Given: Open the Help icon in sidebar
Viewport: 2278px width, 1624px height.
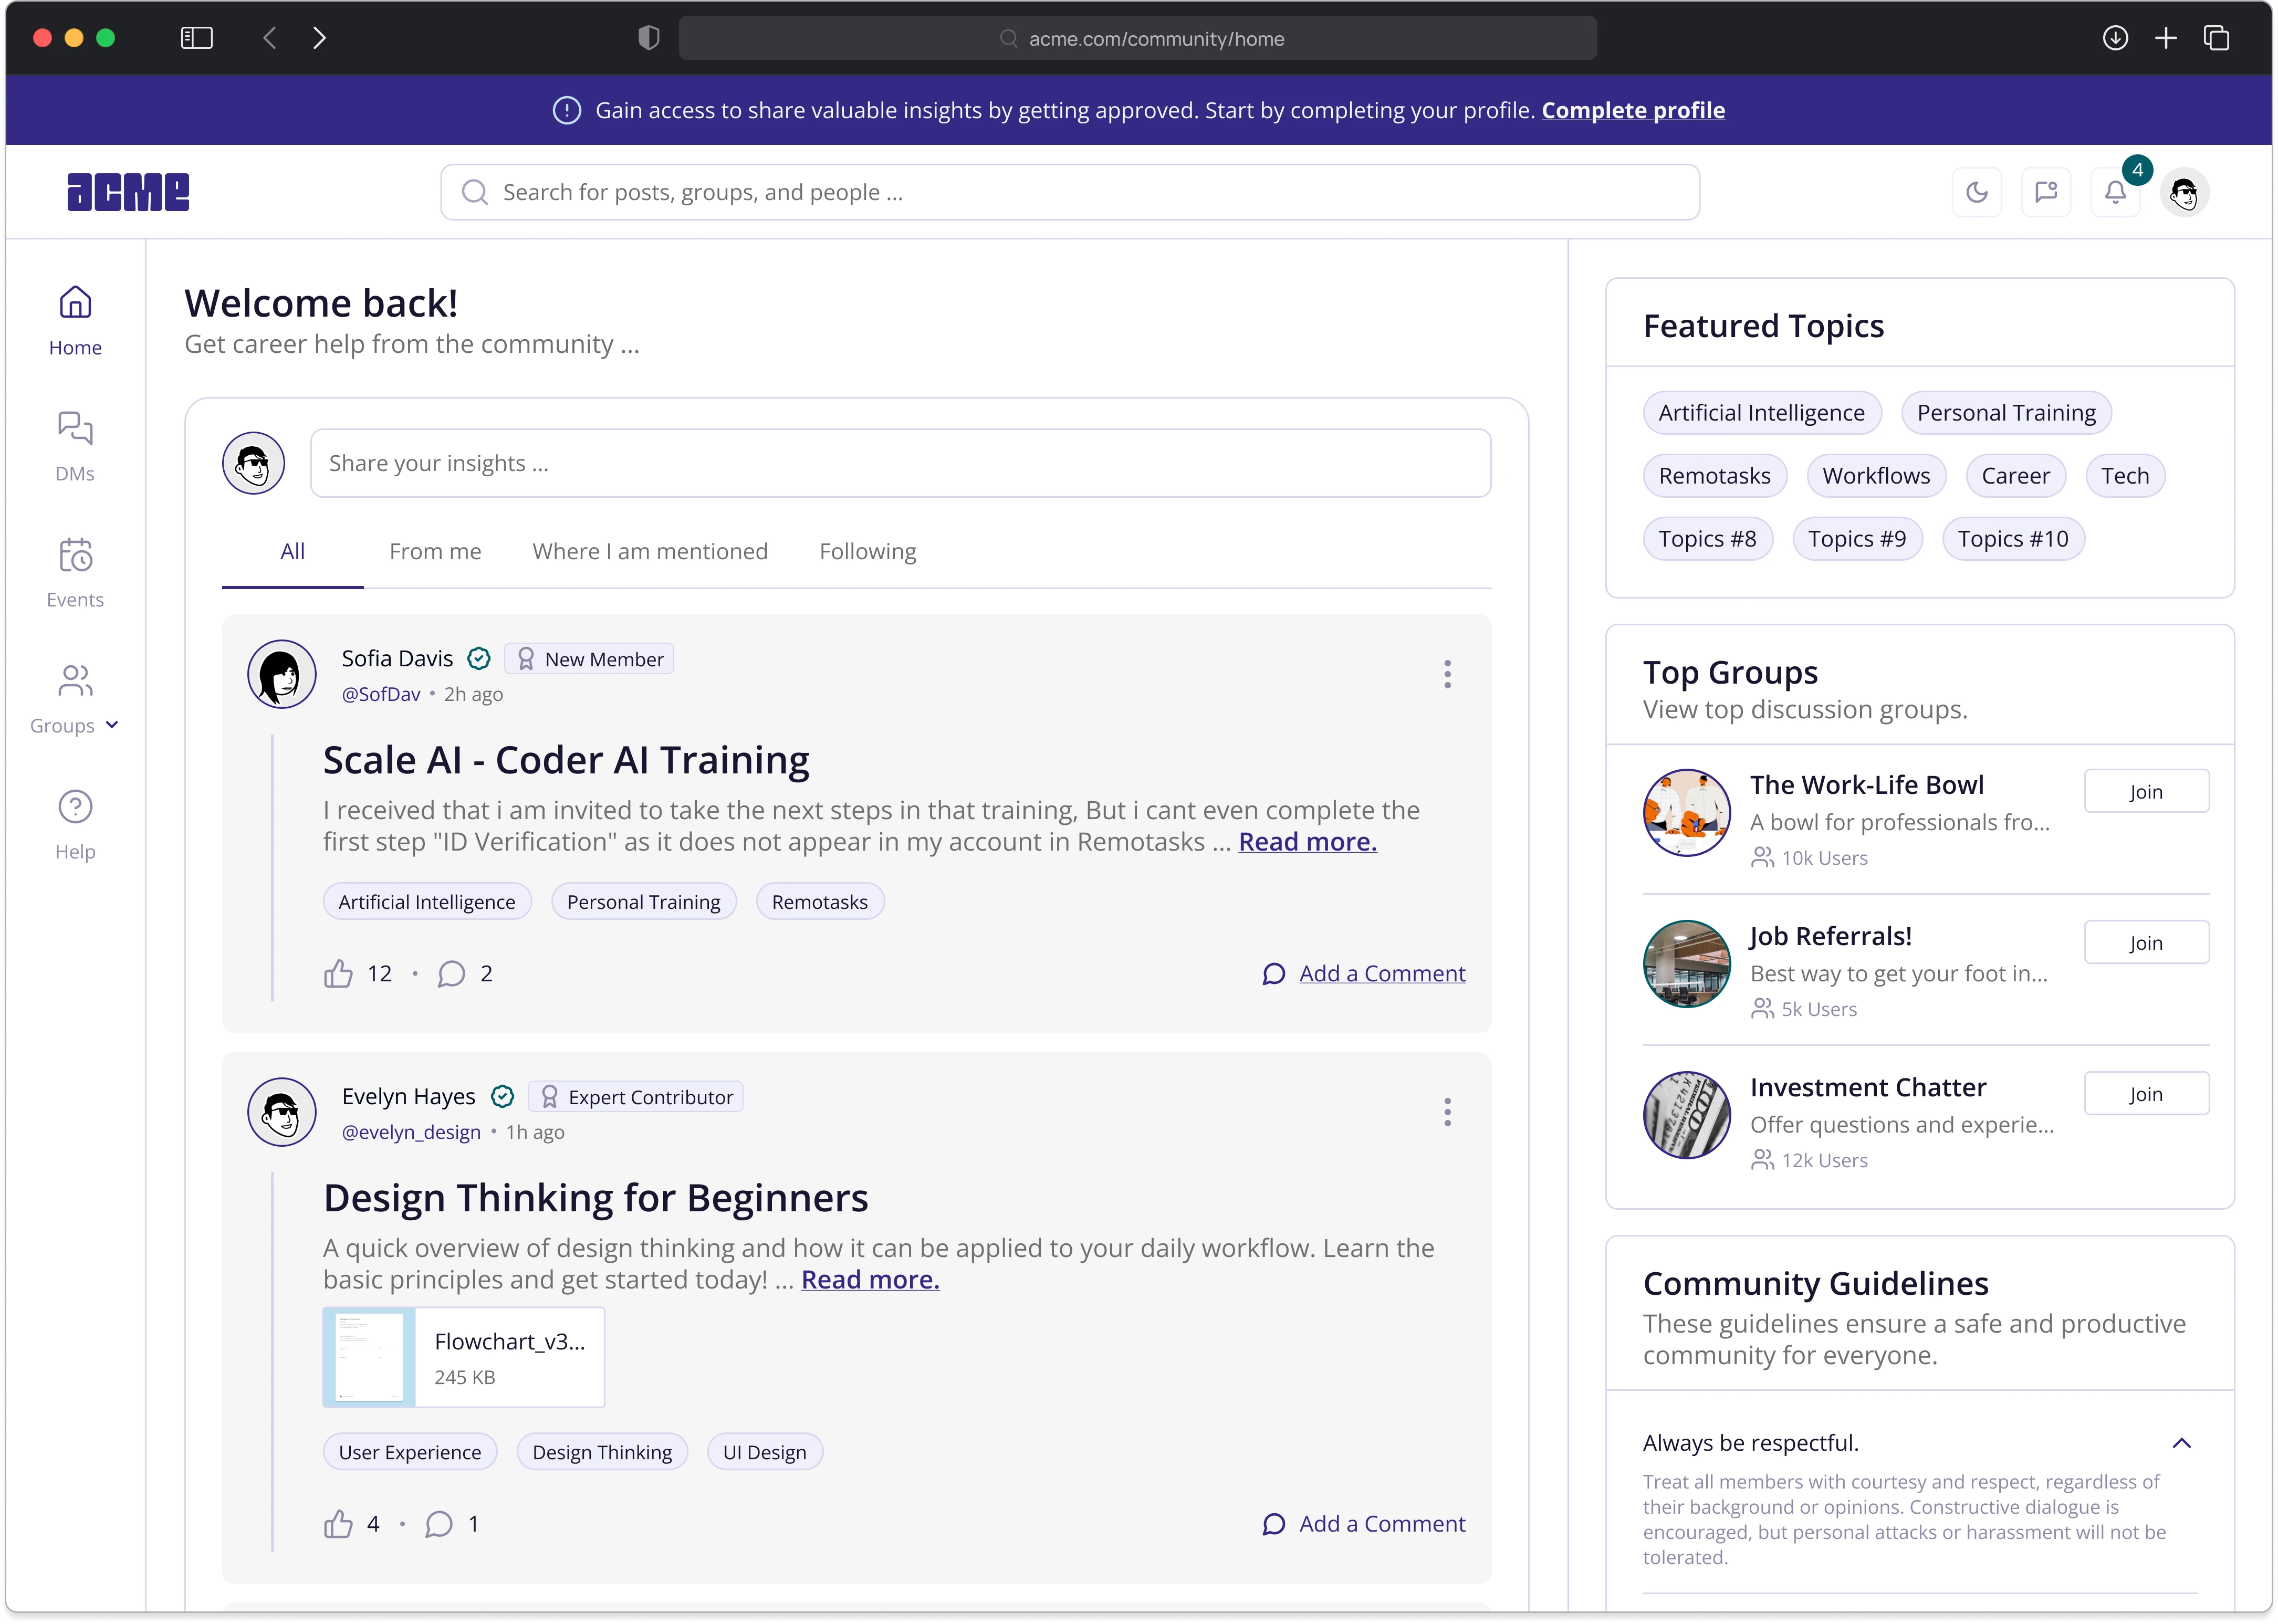Looking at the screenshot, I should click(75, 824).
